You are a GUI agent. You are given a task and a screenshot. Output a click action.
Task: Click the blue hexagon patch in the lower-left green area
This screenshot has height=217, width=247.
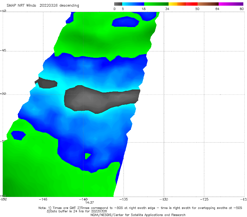click(18, 135)
